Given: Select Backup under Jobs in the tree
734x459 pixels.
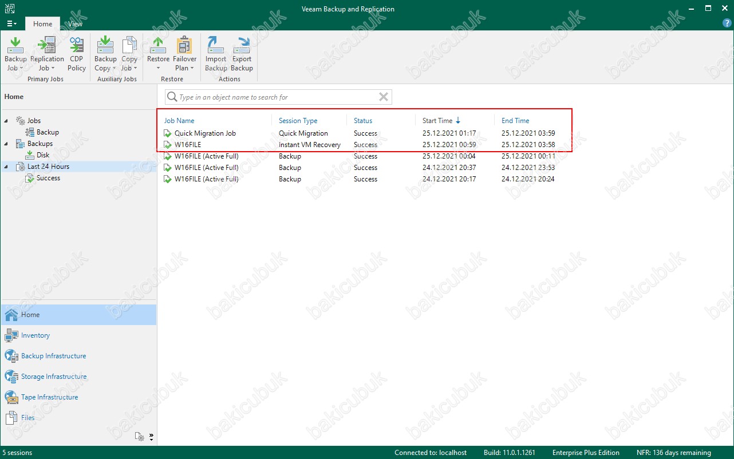Looking at the screenshot, I should point(48,132).
